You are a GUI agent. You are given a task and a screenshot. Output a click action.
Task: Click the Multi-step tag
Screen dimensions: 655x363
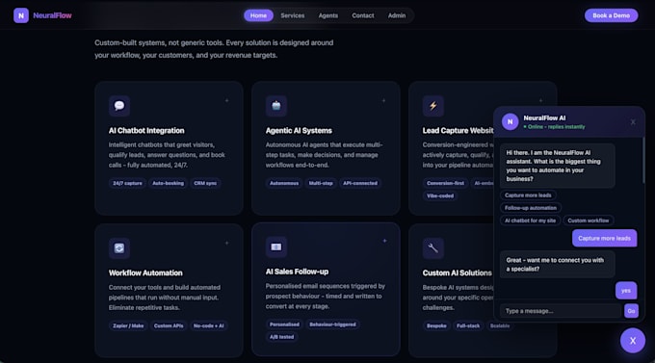tap(321, 183)
